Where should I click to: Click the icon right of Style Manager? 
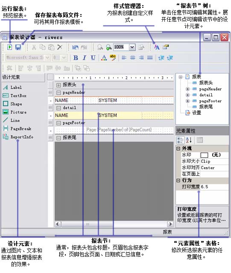(166, 47)
